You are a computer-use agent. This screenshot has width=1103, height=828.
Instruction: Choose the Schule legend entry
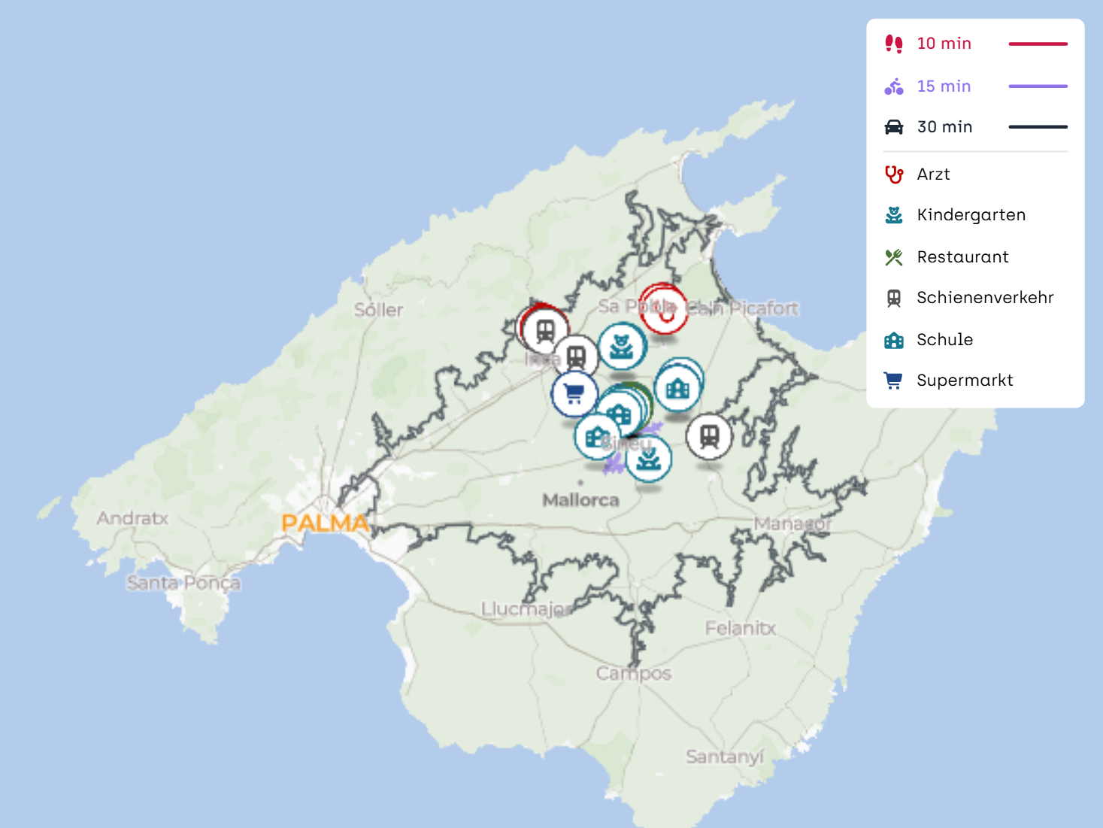(944, 340)
